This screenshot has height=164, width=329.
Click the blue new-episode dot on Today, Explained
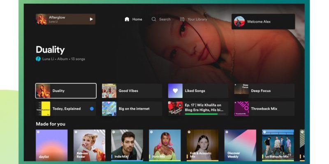click(92, 109)
